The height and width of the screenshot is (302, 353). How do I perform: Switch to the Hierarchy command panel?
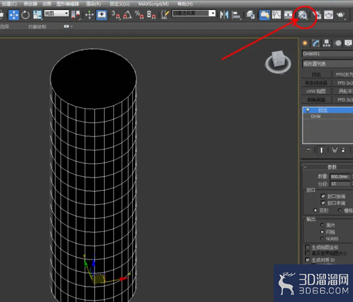pyautogui.click(x=327, y=43)
